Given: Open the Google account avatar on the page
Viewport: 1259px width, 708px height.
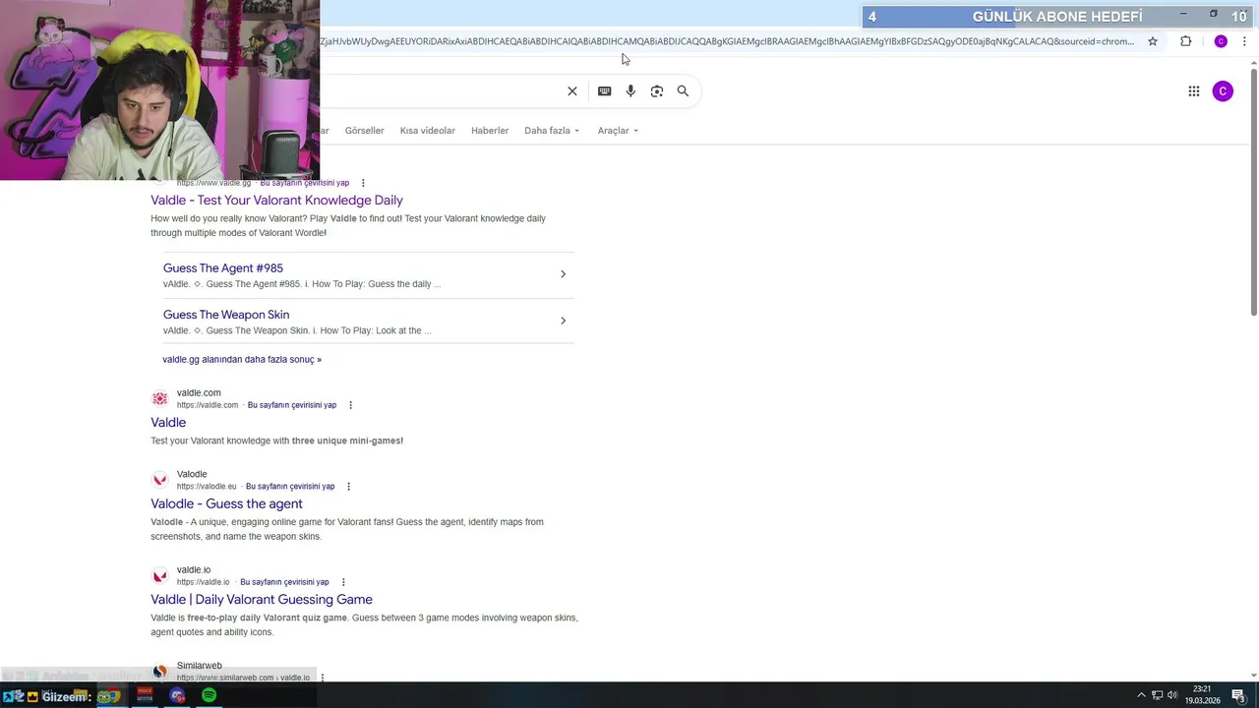Looking at the screenshot, I should (1223, 91).
